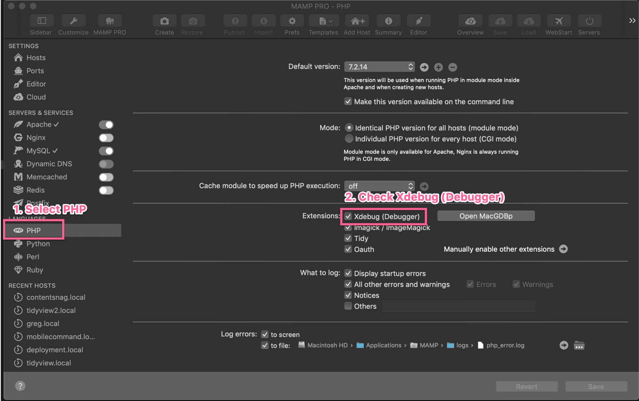Click the Open MacGDBp button

[x=486, y=216]
